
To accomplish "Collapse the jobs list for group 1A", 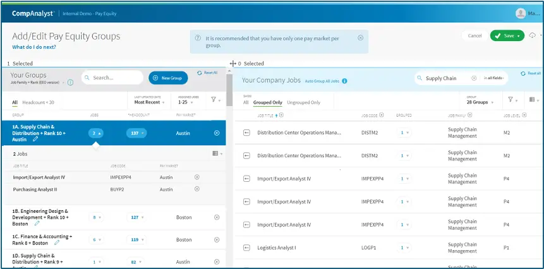I will (x=95, y=133).
